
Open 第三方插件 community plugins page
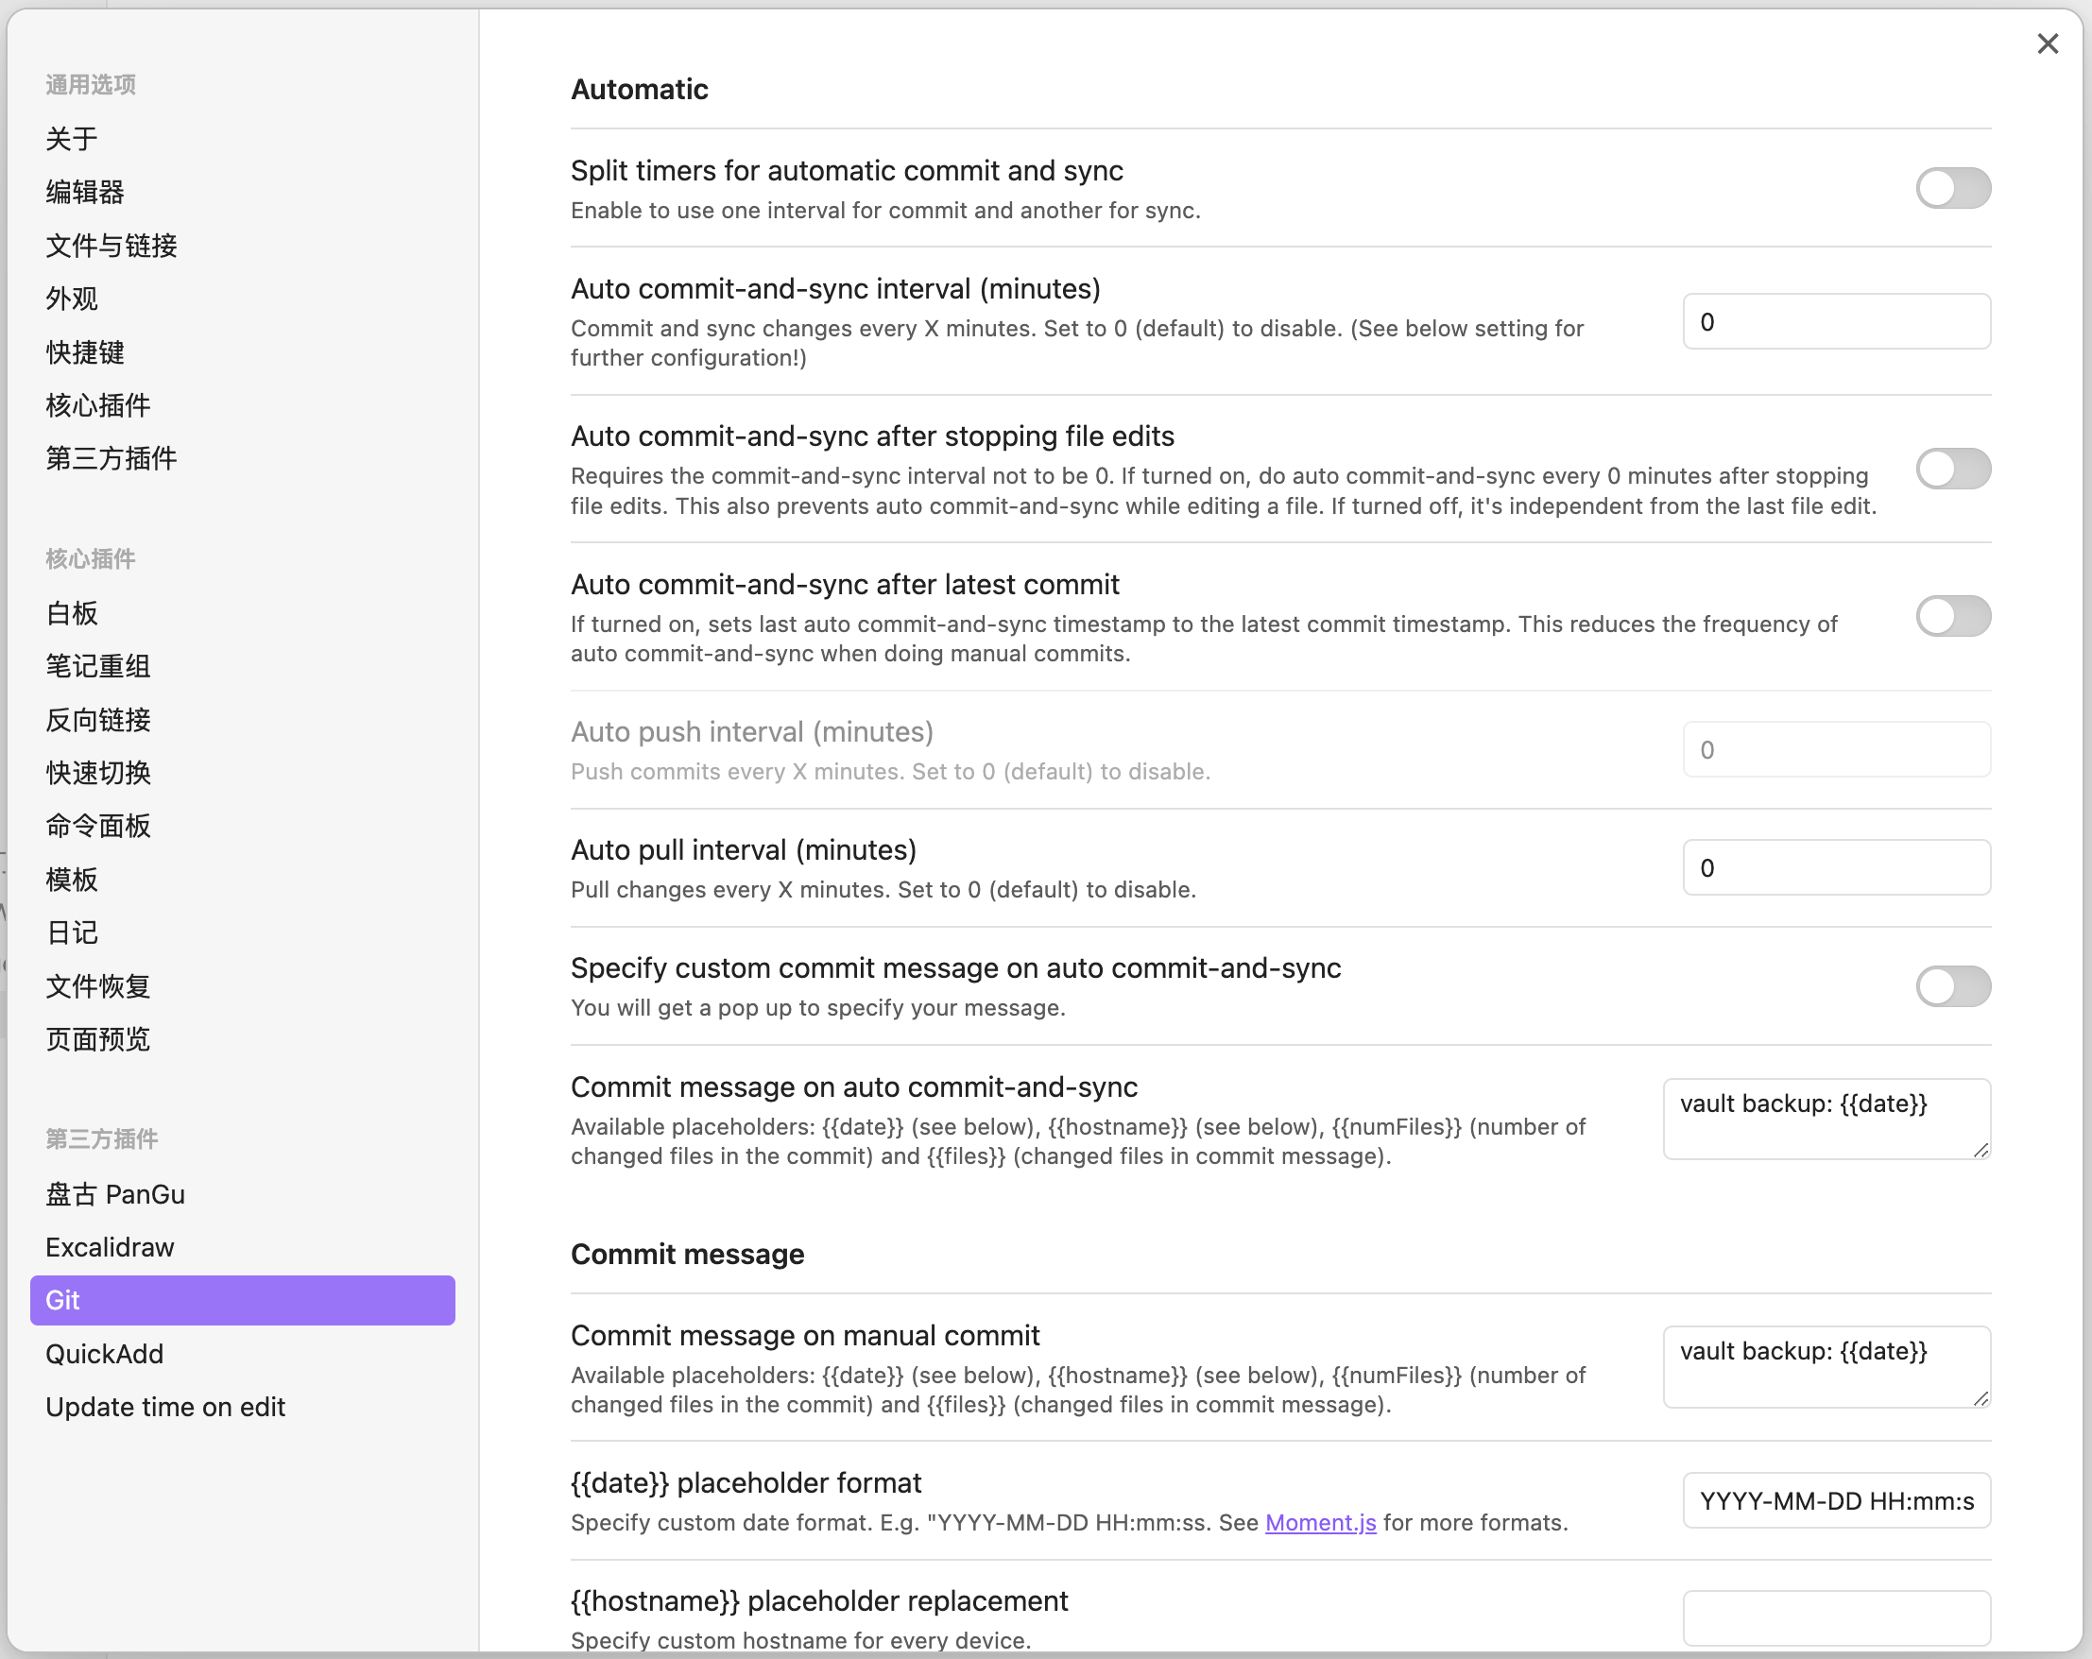pos(111,458)
